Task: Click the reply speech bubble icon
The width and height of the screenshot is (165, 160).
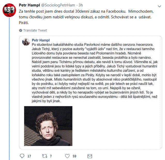Action: tap(22, 156)
